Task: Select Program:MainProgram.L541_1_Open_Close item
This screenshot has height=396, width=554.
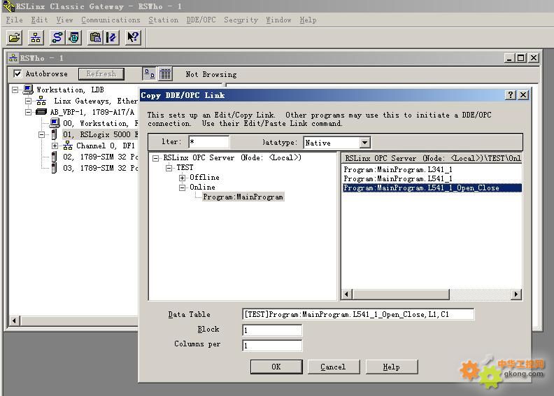Action: point(432,188)
